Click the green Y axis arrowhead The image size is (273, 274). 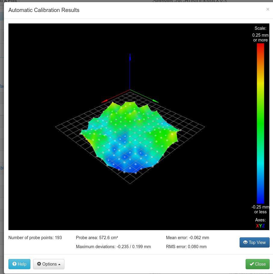tap(156, 101)
